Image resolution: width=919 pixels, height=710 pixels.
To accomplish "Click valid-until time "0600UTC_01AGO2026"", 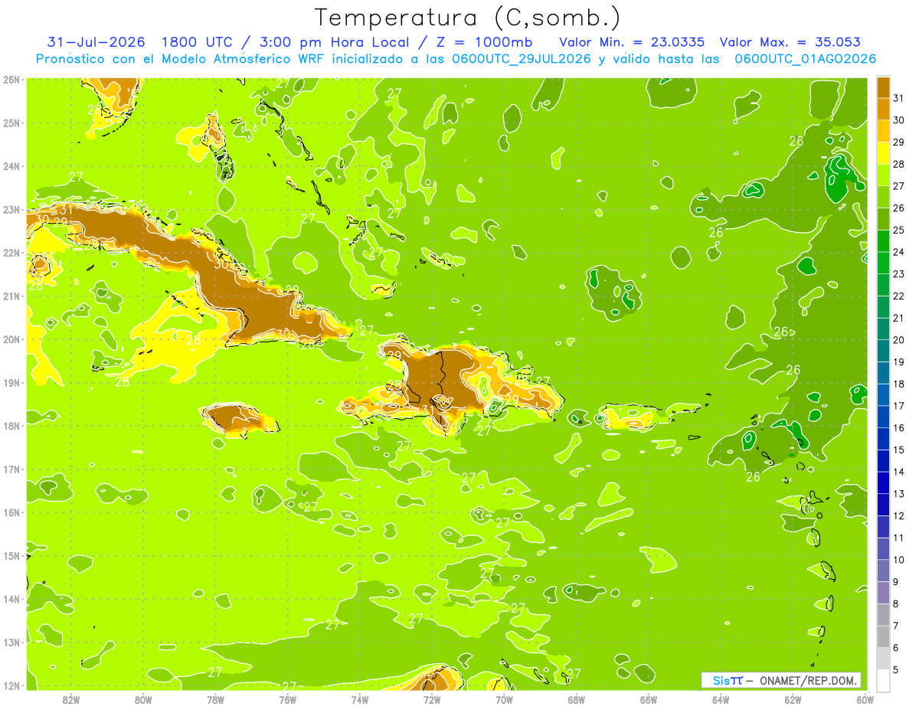I will 805,58.
